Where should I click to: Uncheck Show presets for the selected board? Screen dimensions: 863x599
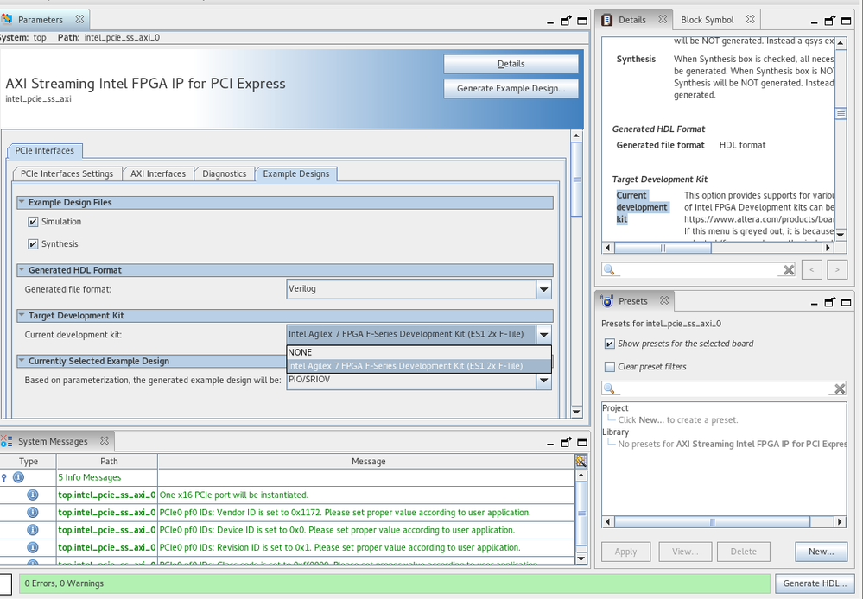pos(609,344)
